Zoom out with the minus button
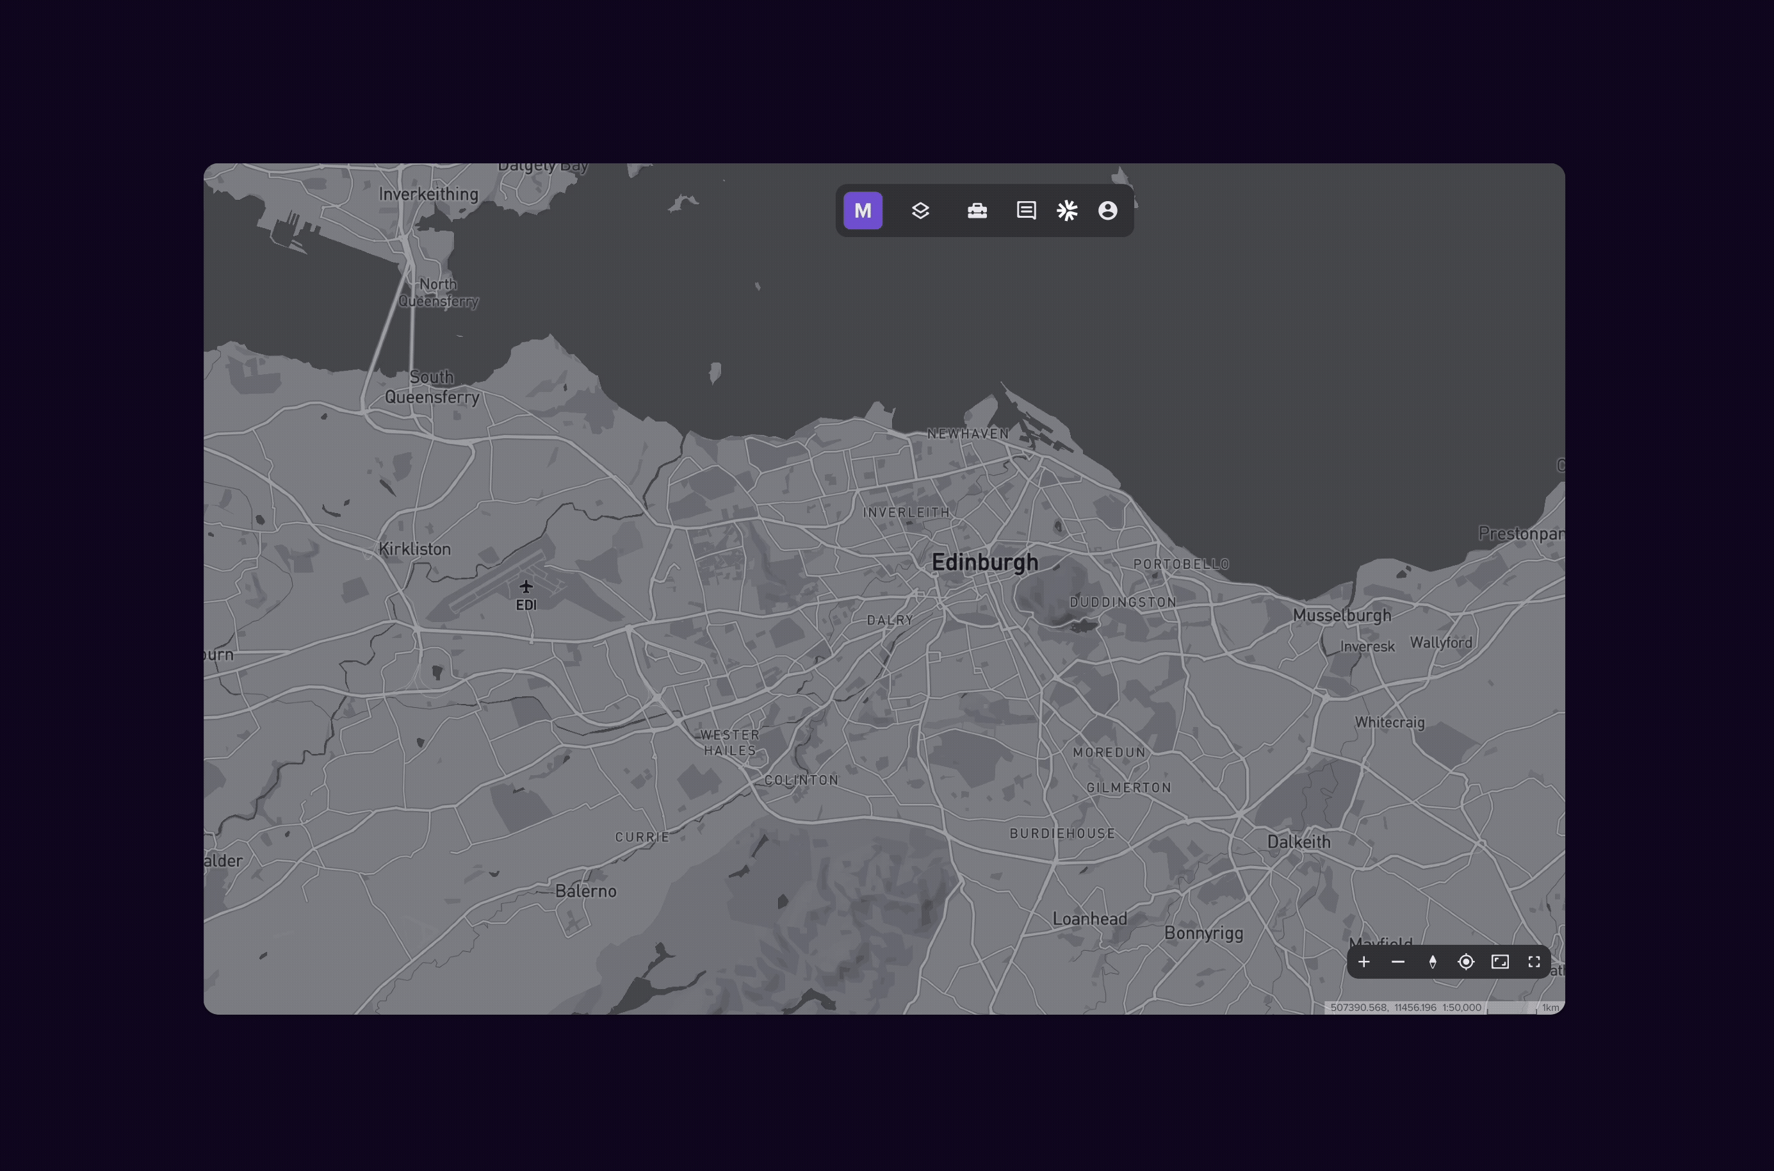The height and width of the screenshot is (1171, 1774). pos(1397,962)
